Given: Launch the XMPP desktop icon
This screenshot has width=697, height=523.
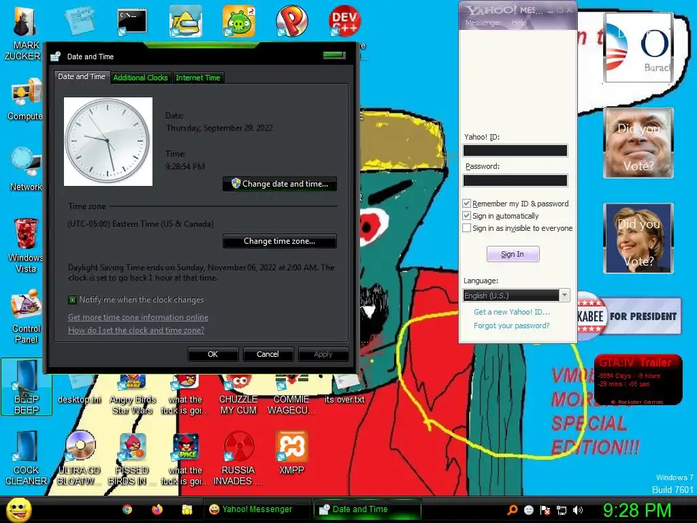Looking at the screenshot, I should (291, 453).
